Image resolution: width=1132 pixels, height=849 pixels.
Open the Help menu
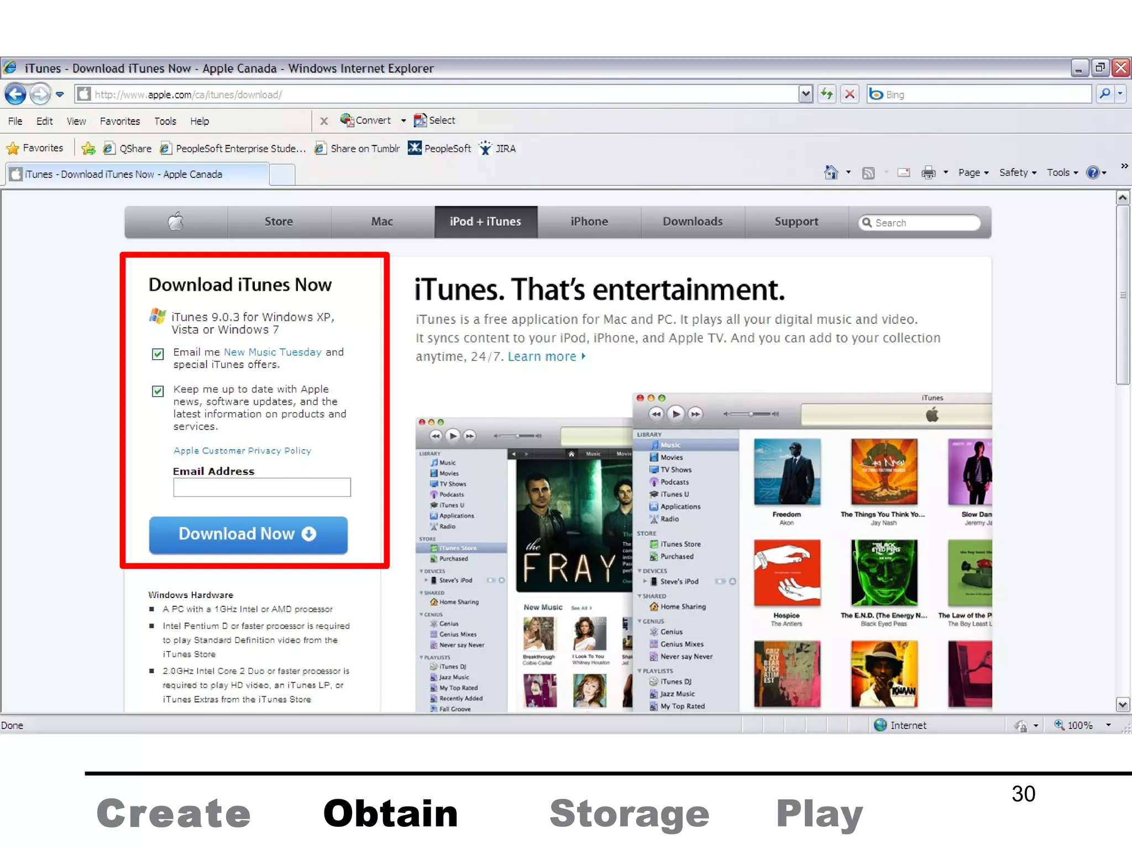point(200,121)
